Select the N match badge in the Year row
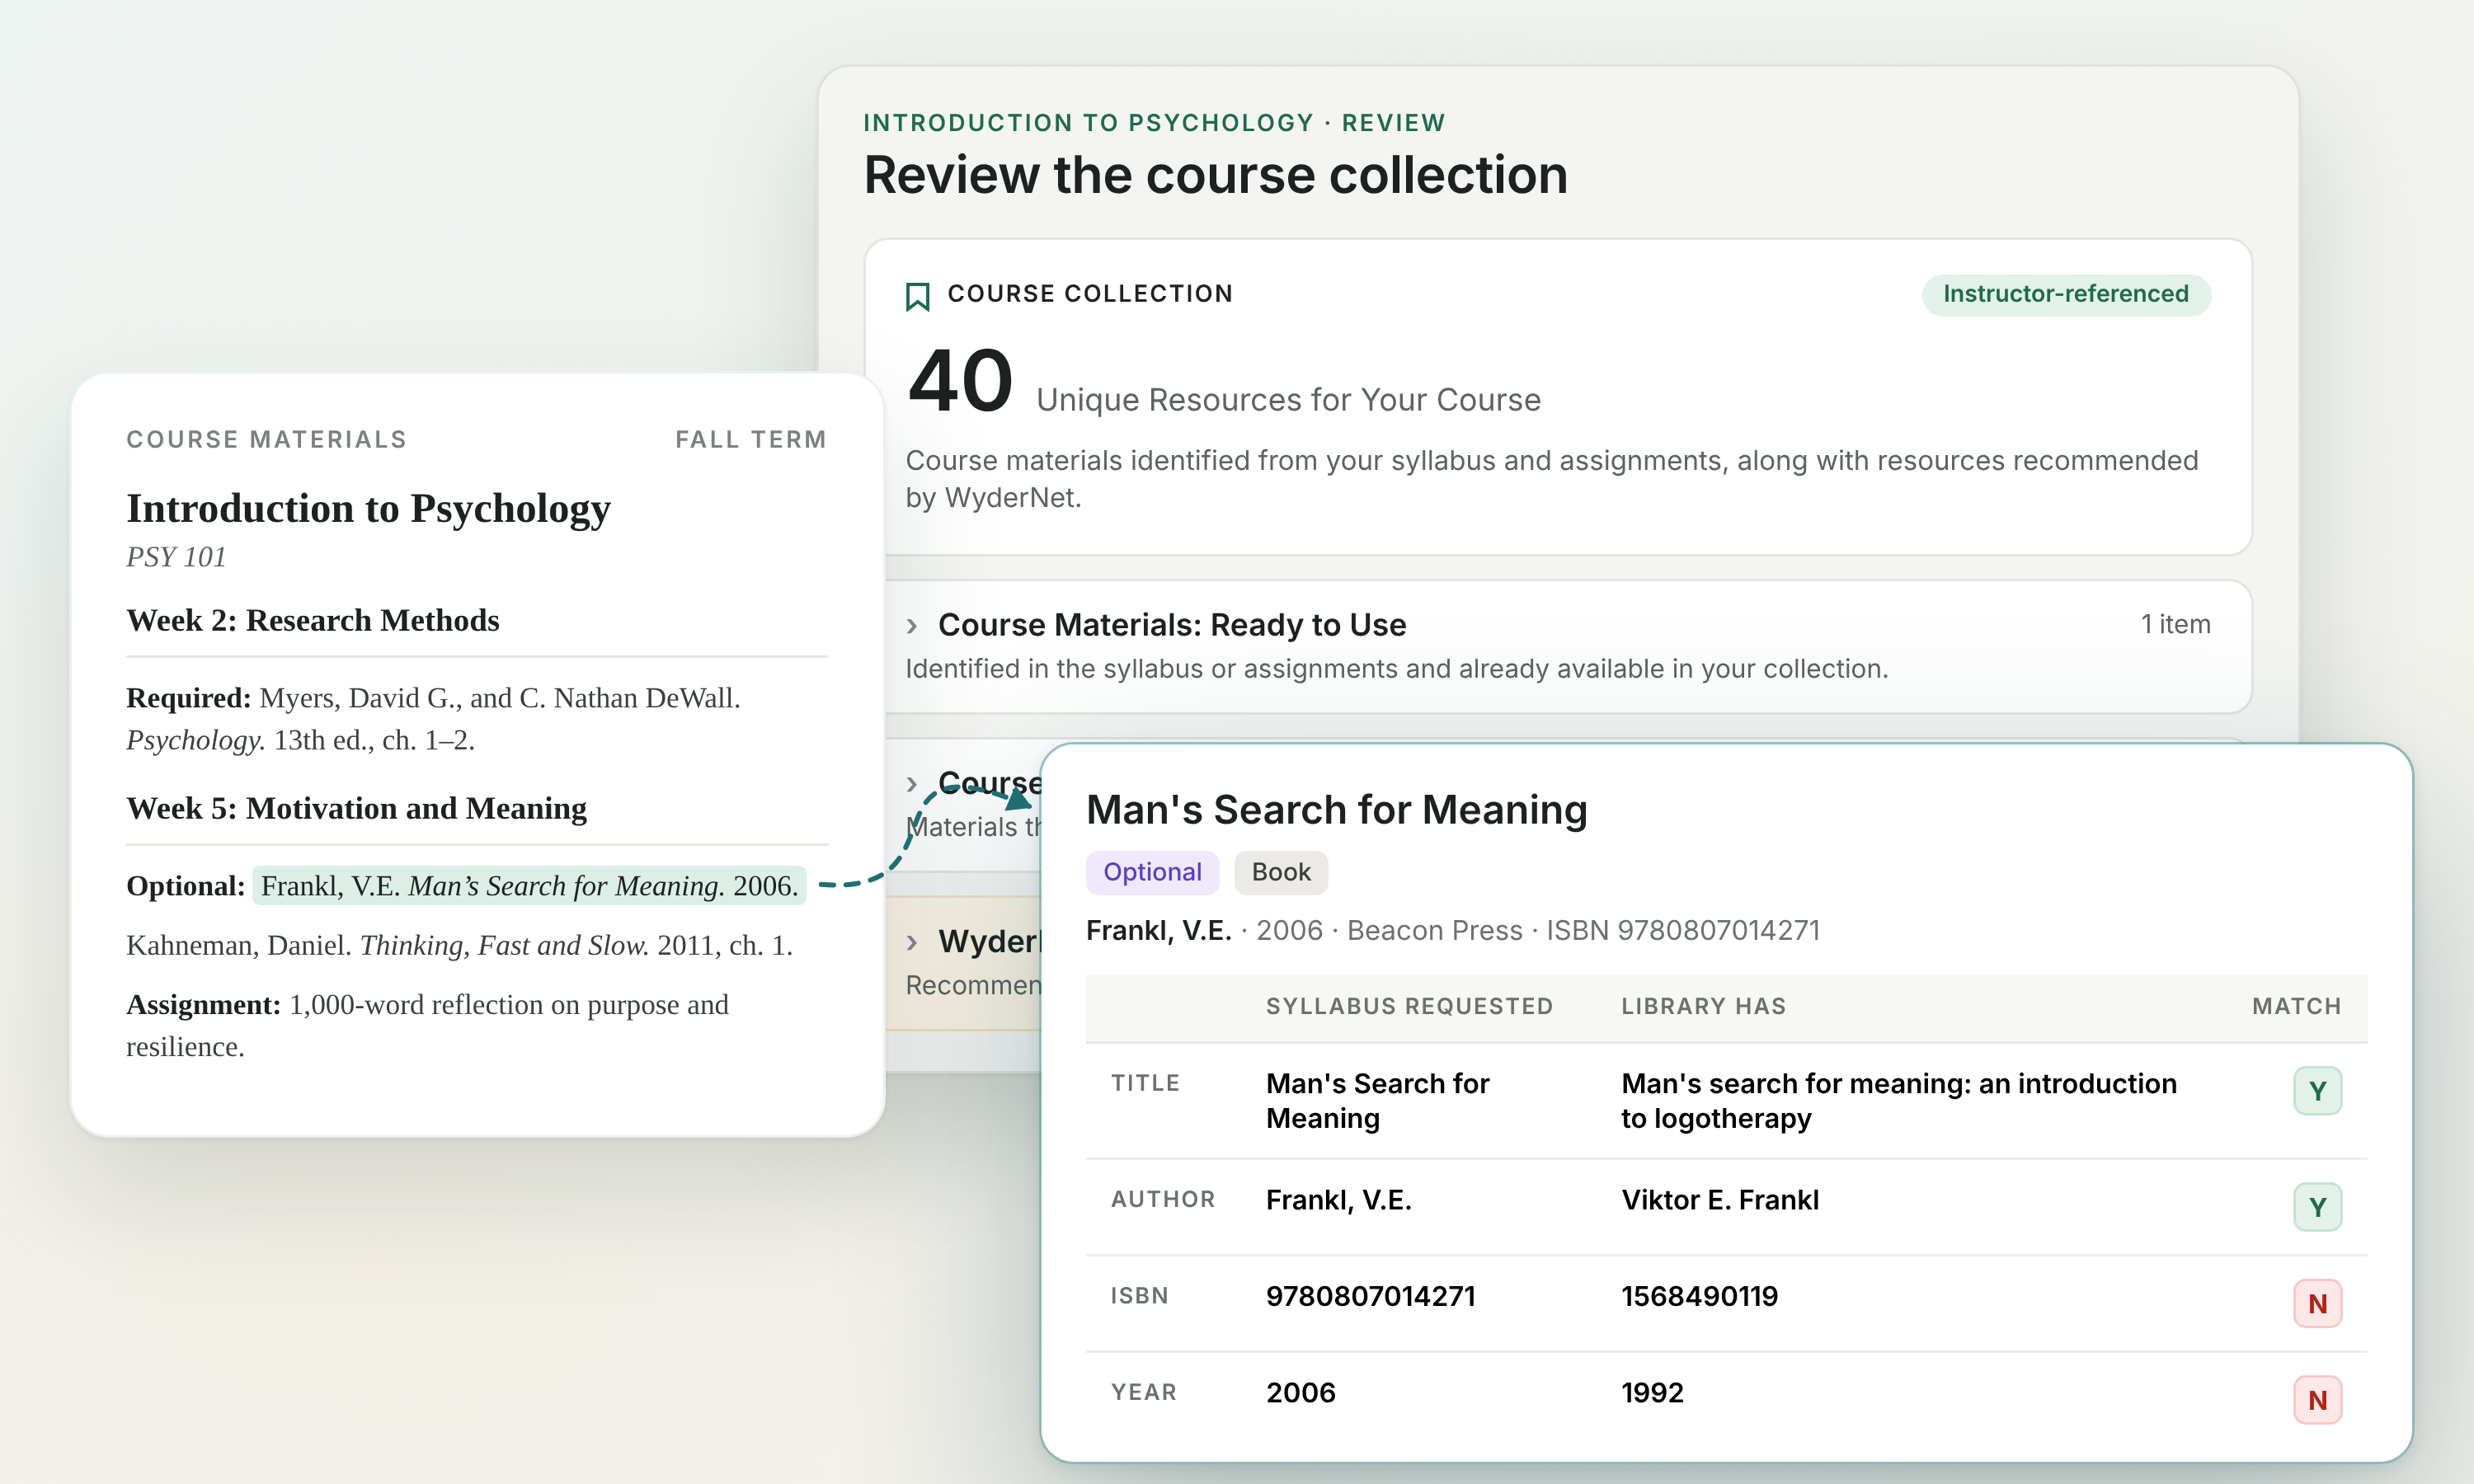2474x1484 pixels. (x=2317, y=1400)
